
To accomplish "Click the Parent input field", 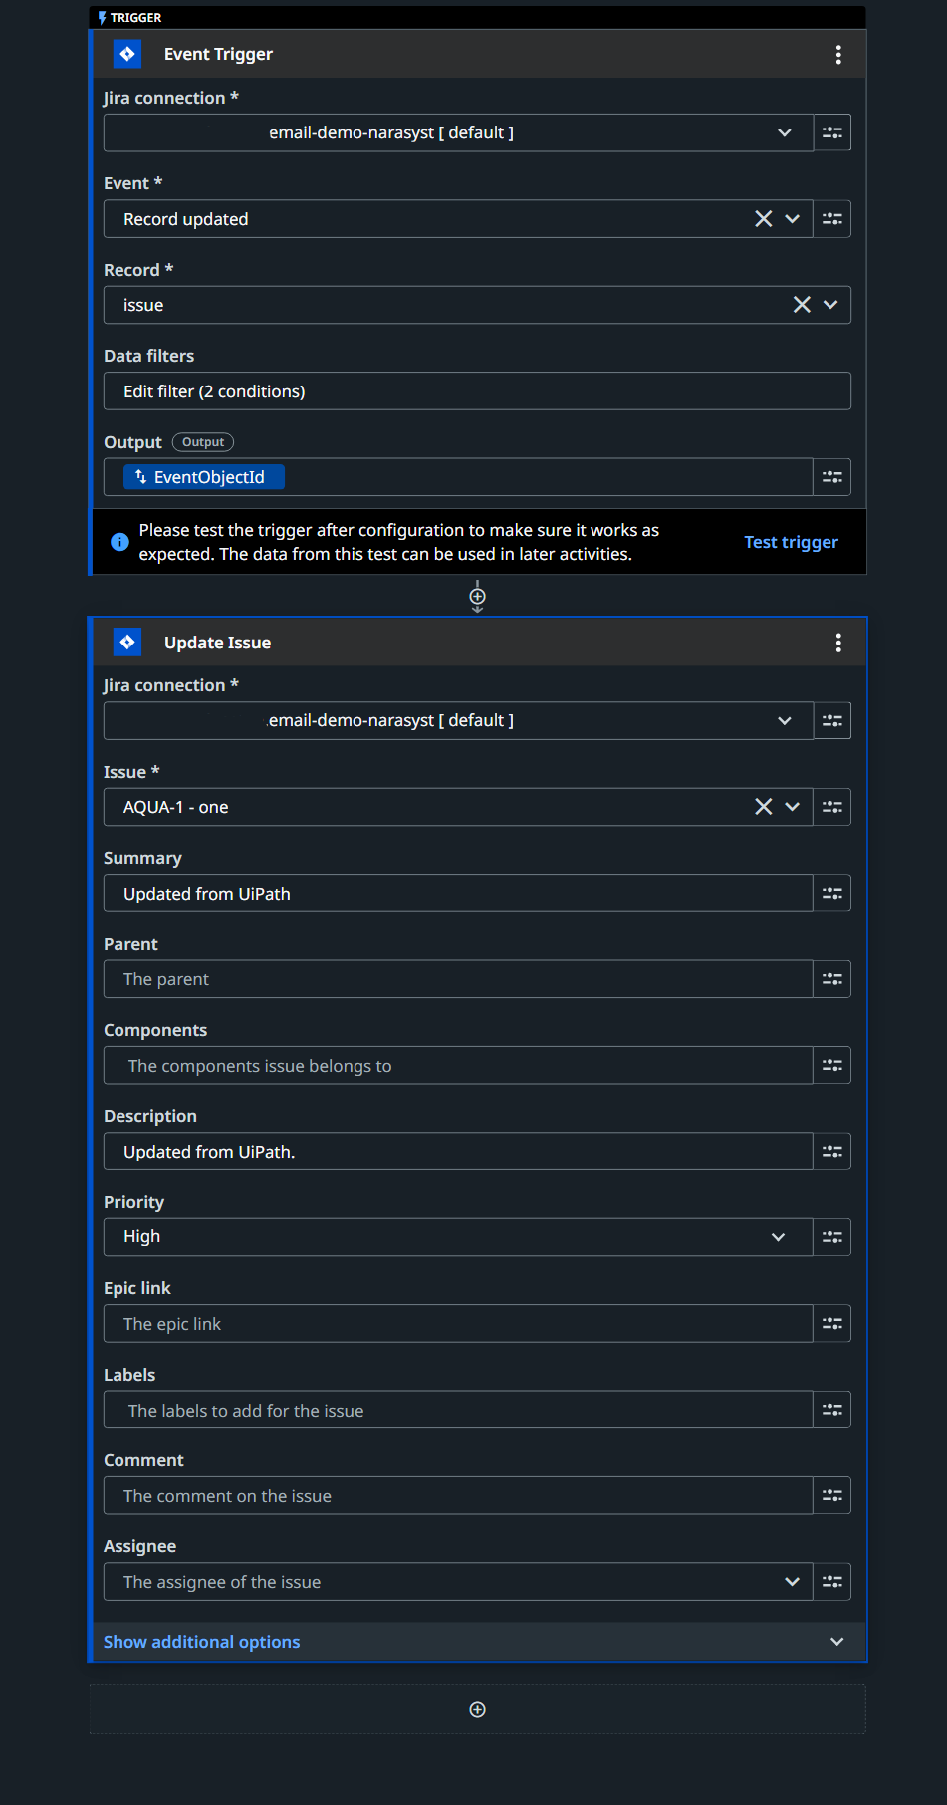I will [458, 979].
